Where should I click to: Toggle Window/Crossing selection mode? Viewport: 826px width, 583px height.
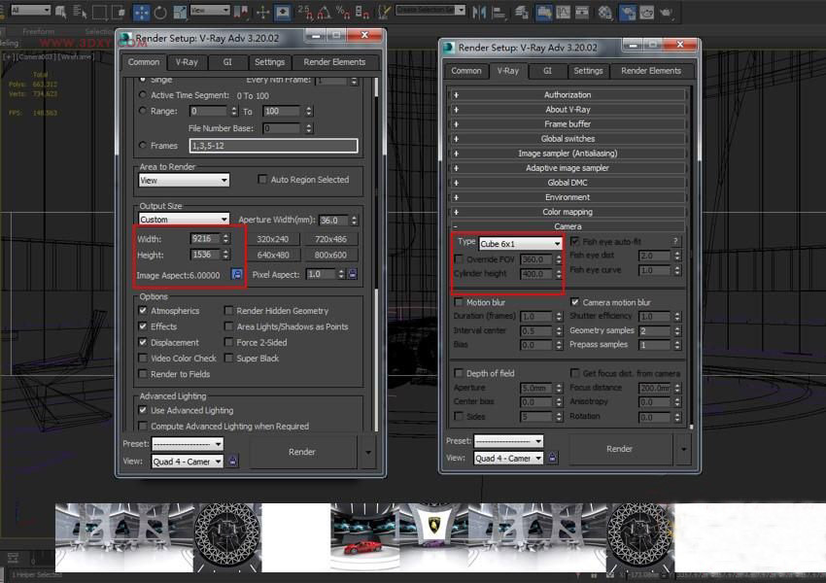pos(120,12)
